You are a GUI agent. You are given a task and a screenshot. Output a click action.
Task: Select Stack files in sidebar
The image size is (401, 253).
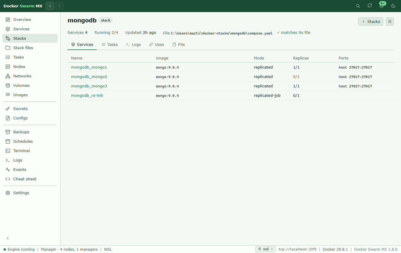30,48
